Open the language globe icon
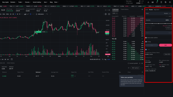The image size is (173, 97). tap(166, 2)
